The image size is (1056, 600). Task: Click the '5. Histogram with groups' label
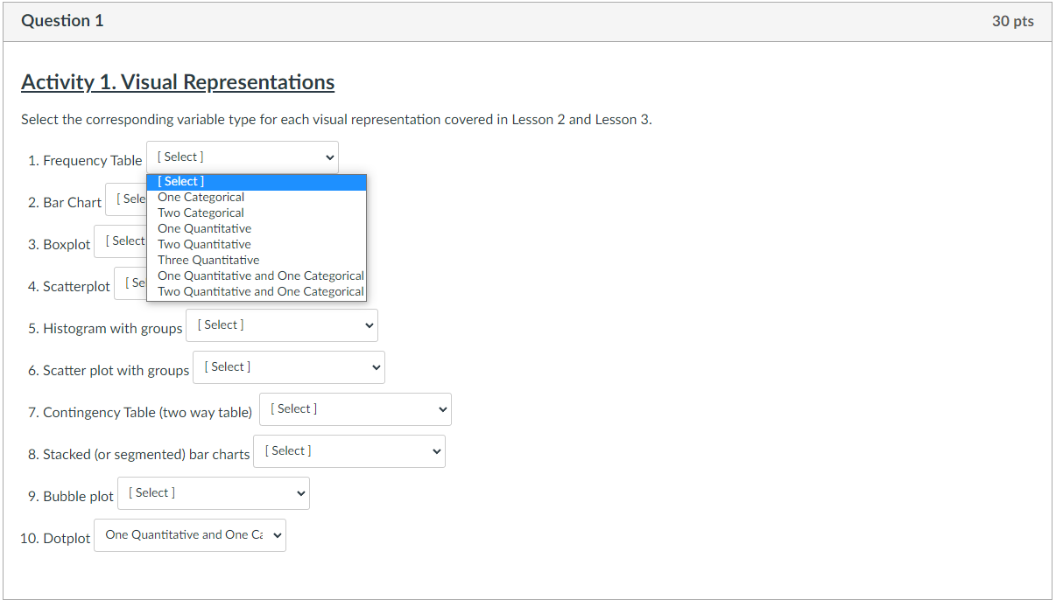coord(105,329)
